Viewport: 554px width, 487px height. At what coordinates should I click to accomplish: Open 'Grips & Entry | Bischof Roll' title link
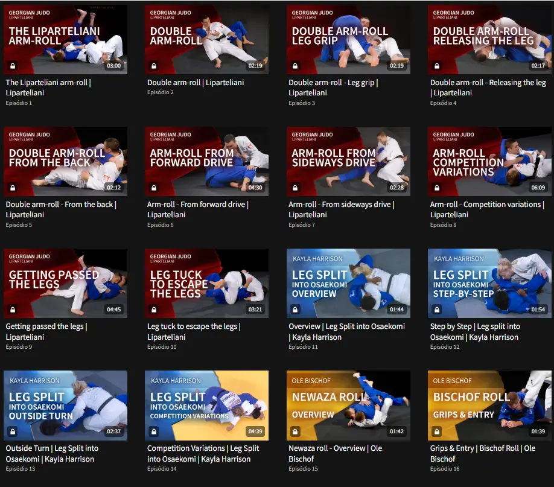(482, 453)
